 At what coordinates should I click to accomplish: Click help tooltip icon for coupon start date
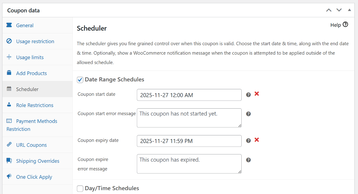(x=248, y=95)
